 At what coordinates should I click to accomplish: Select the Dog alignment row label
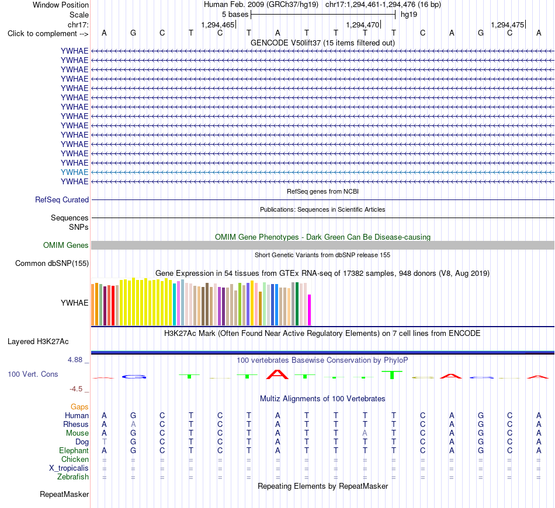(82, 442)
